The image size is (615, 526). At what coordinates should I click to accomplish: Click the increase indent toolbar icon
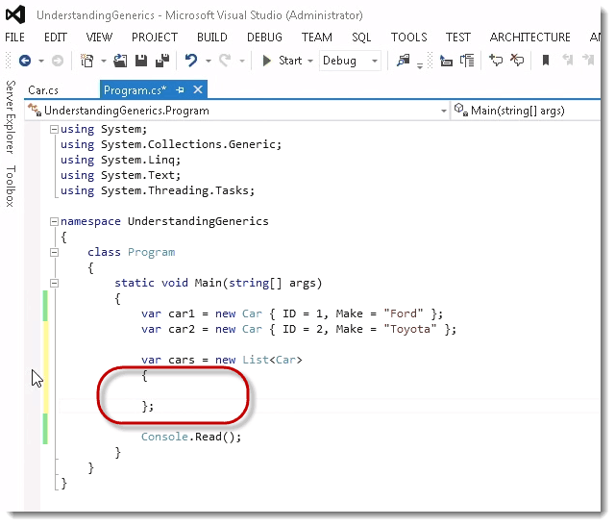click(467, 61)
